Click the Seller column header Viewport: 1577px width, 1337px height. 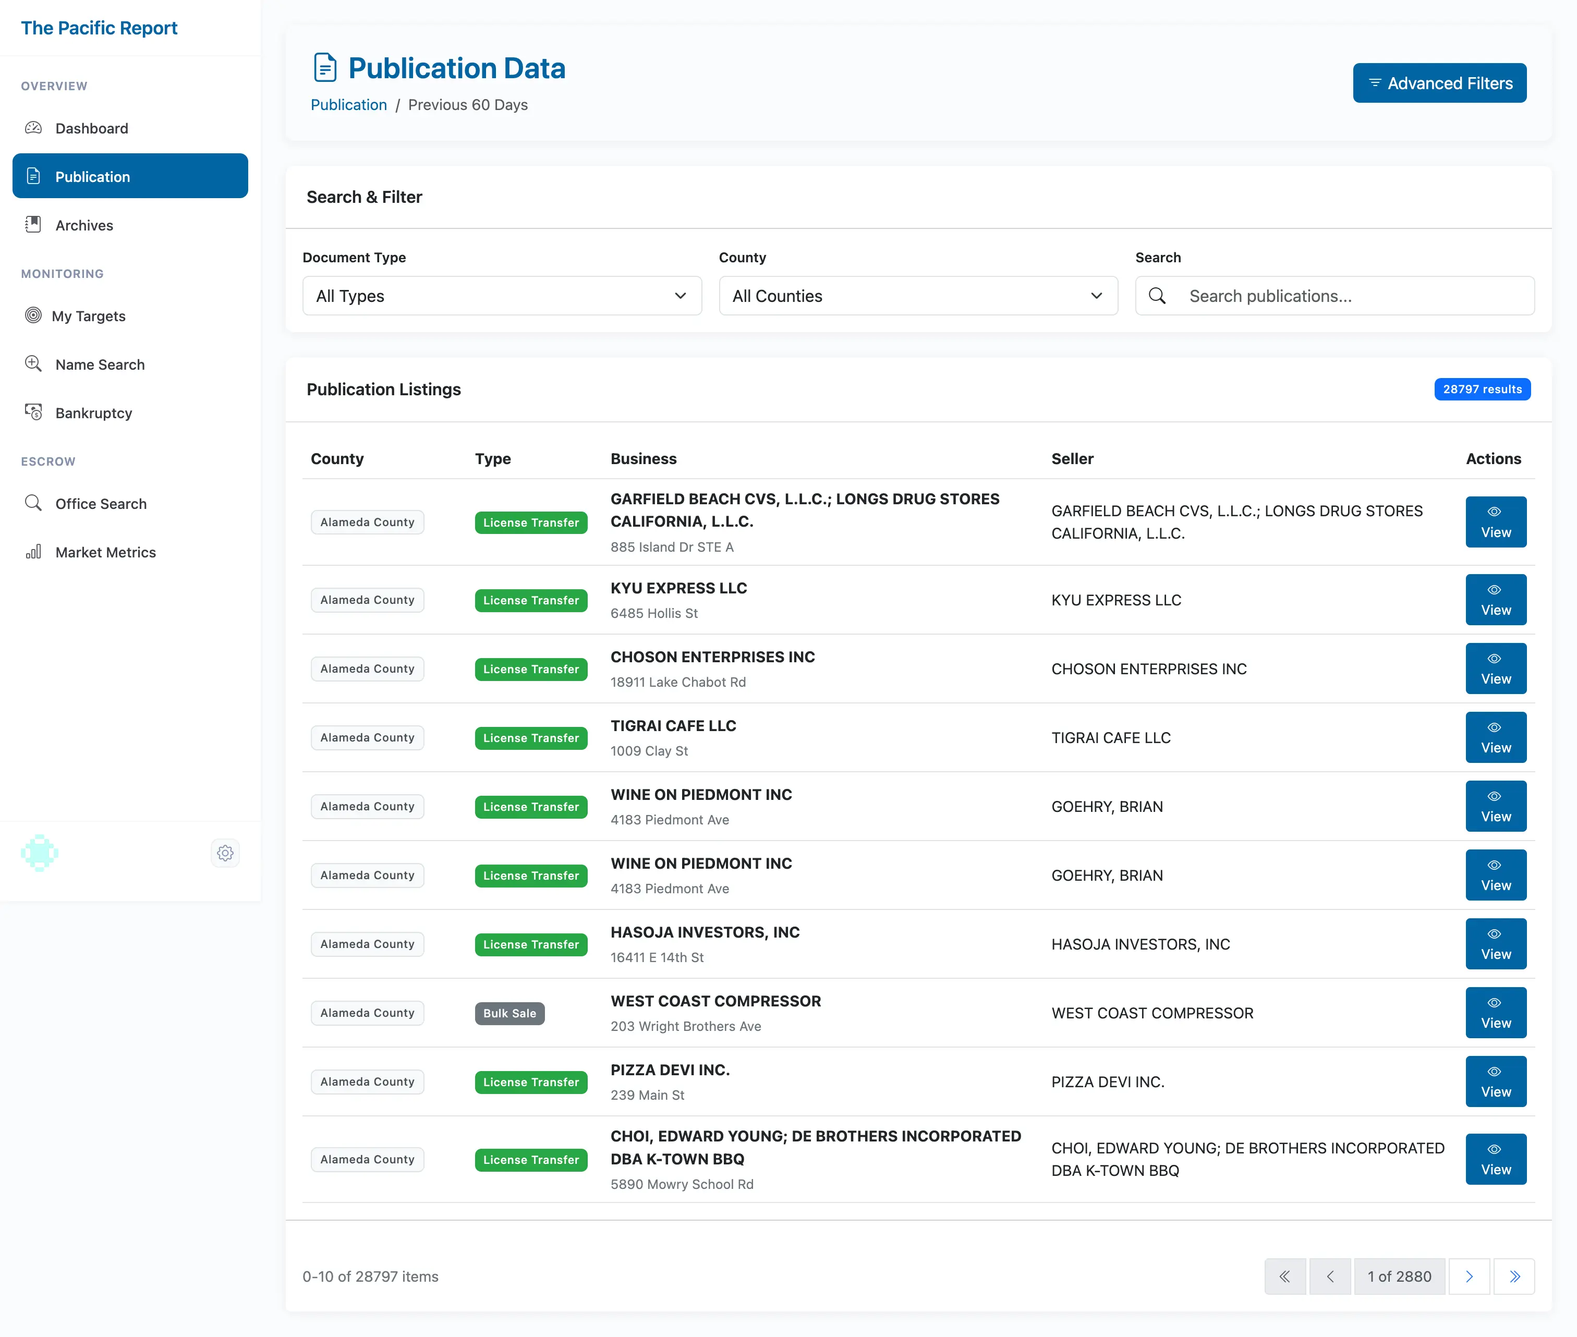coord(1072,458)
